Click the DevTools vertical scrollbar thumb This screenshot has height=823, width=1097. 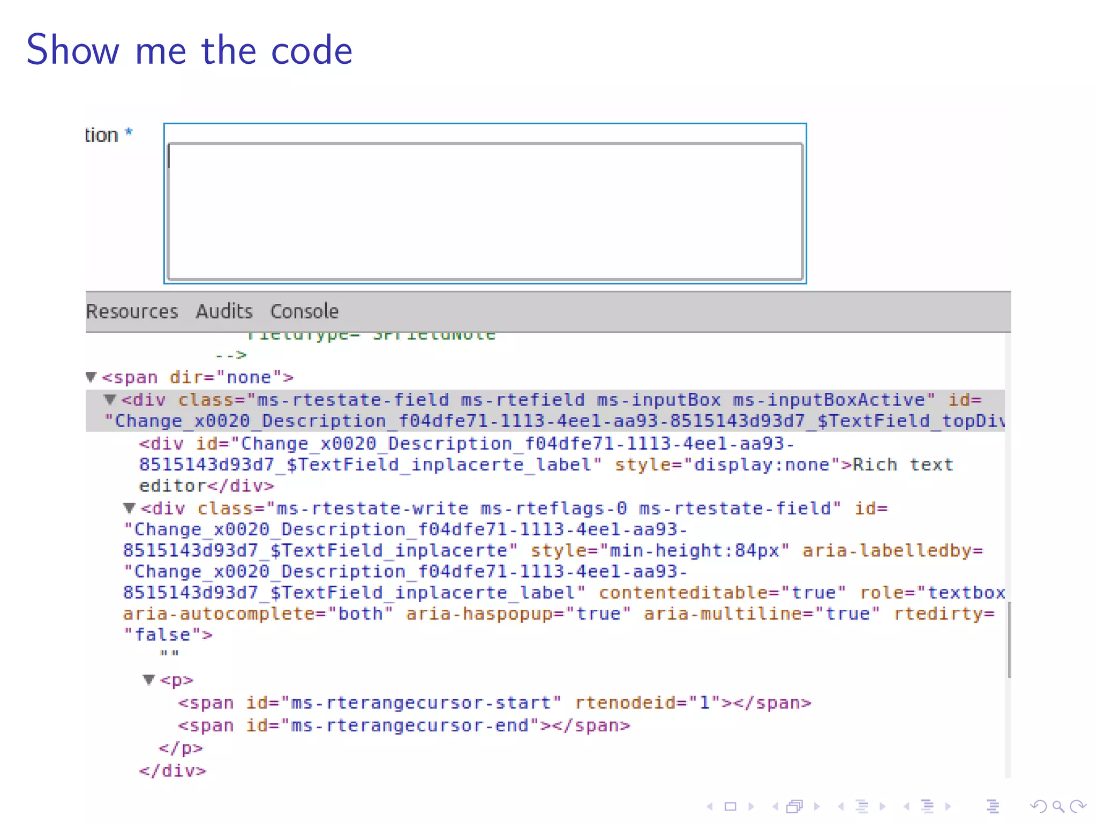1009,640
